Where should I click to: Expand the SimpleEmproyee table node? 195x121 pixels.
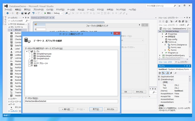click(x=30, y=54)
